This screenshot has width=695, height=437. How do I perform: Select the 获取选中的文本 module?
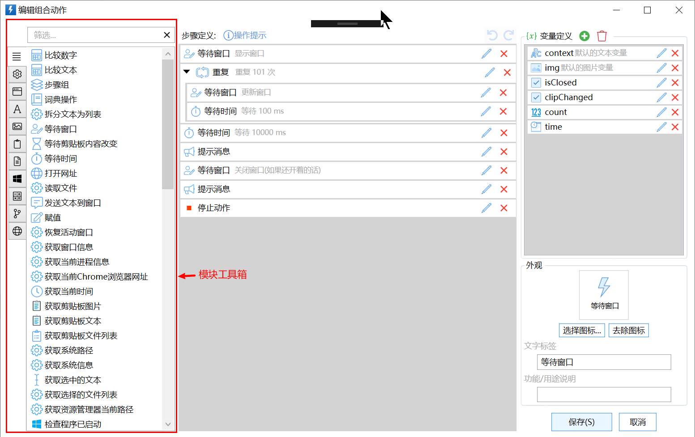pyautogui.click(x=66, y=380)
